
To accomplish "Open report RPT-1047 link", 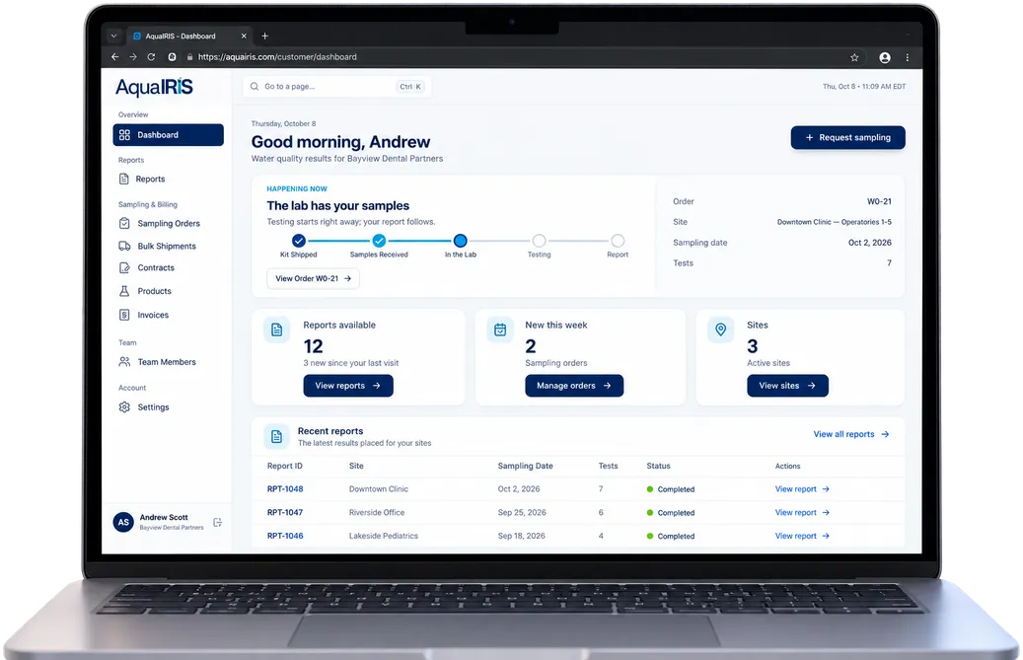I will tap(285, 513).
